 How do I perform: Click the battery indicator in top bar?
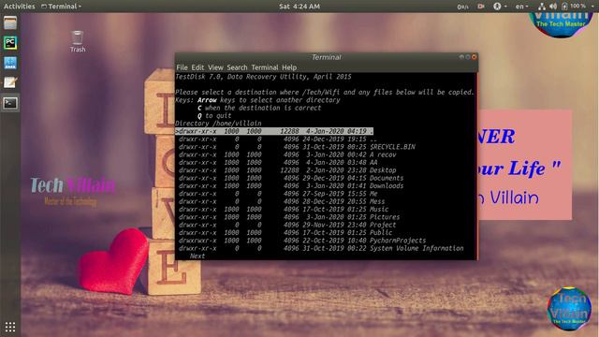pos(574,7)
